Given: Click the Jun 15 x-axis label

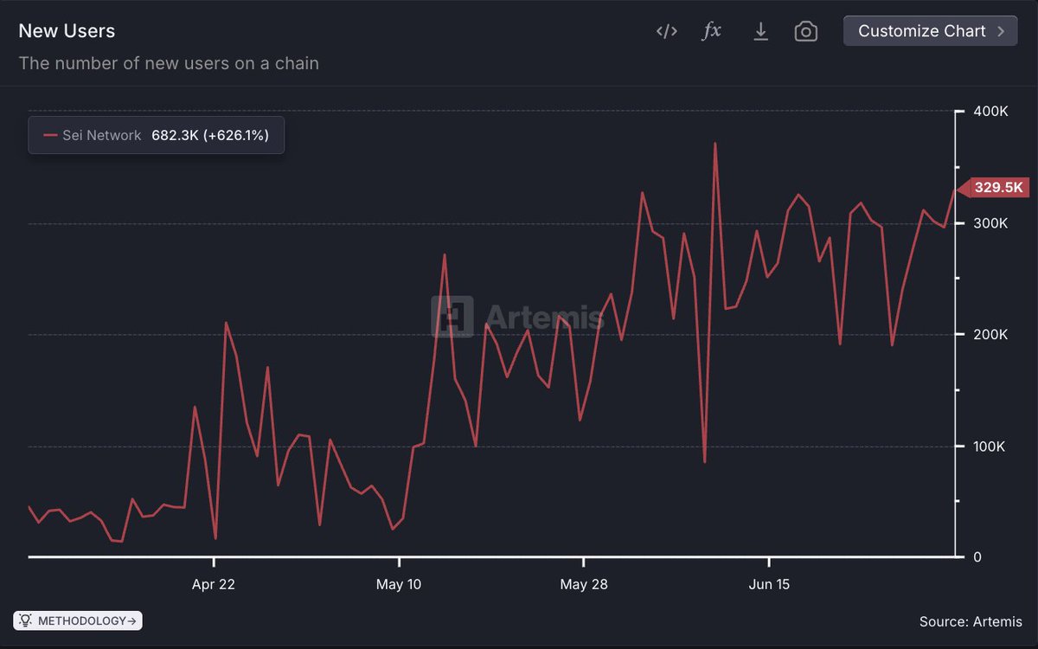Looking at the screenshot, I should tap(769, 584).
